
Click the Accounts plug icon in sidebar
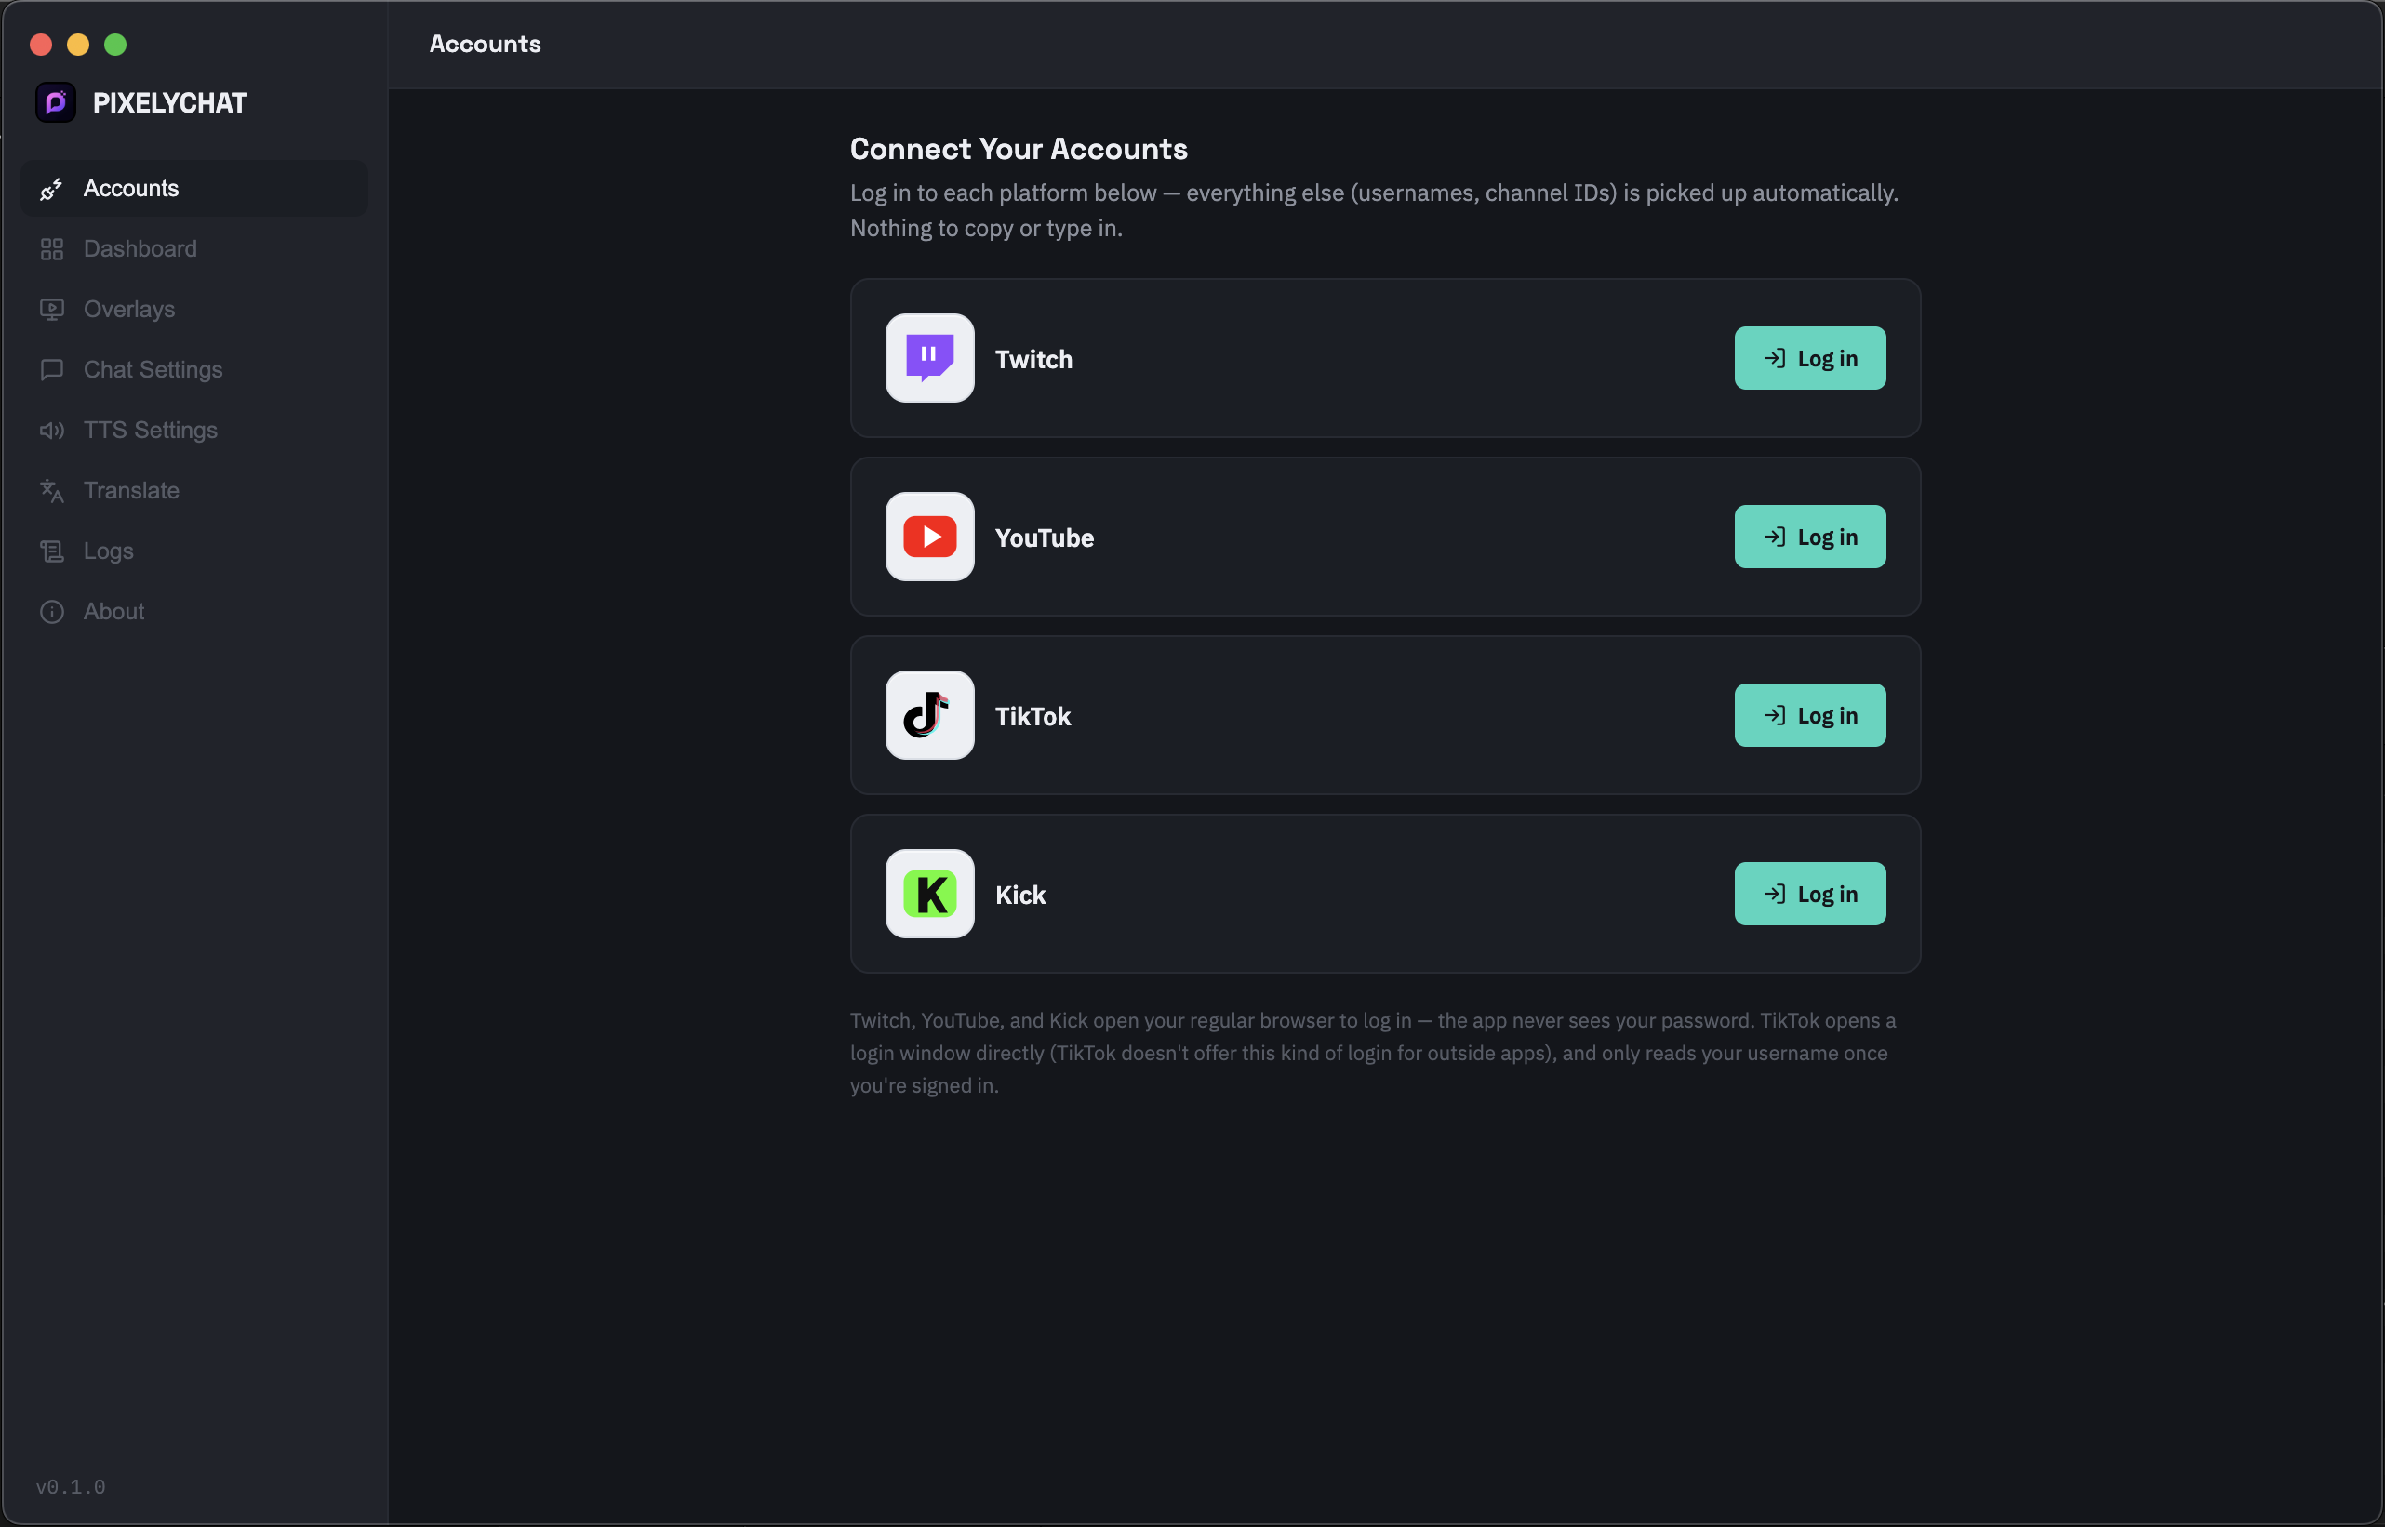(x=51, y=189)
